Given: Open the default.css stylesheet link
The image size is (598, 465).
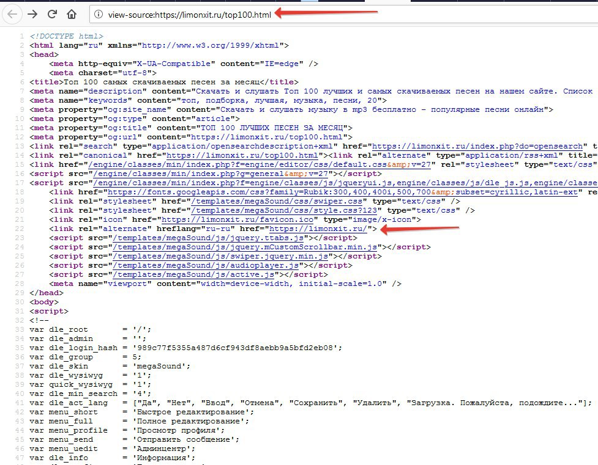Looking at the screenshot, I should click(260, 164).
